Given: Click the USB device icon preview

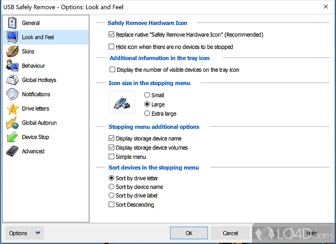Looking at the screenshot, I should pos(122,103).
